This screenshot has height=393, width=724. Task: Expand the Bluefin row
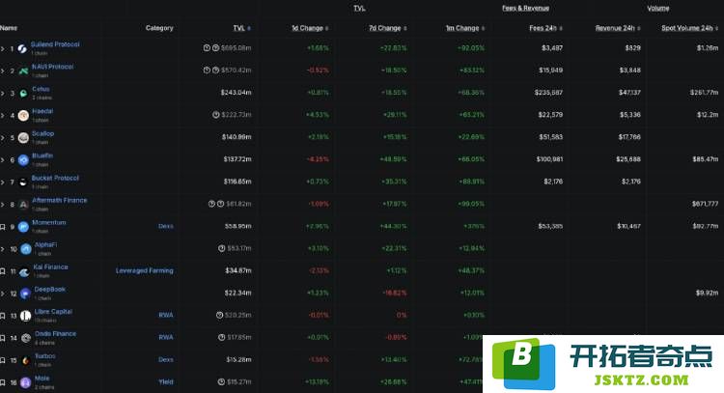pos(2,159)
